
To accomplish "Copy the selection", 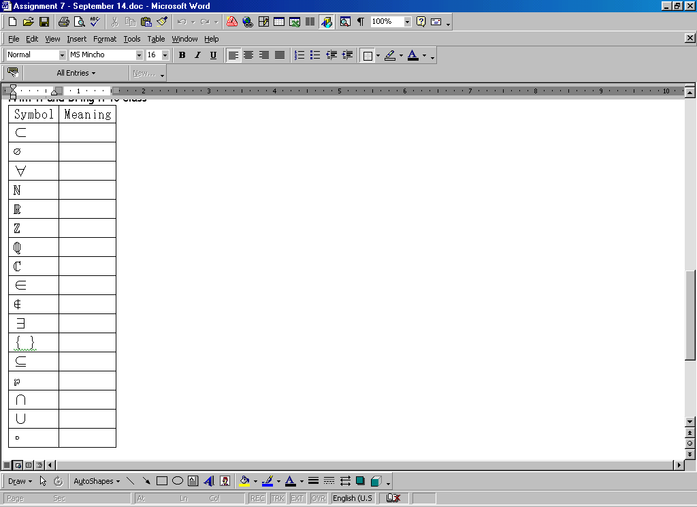I will pos(130,22).
